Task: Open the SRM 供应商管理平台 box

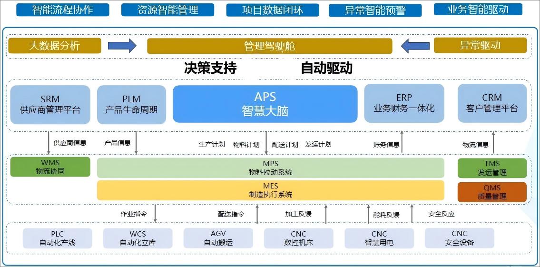Action: click(50, 104)
